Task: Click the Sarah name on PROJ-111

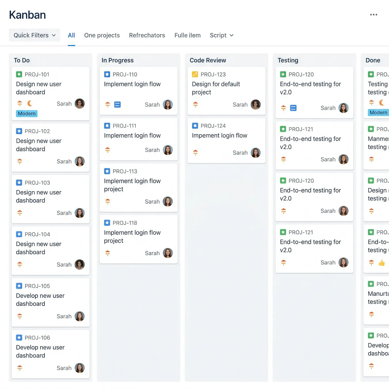Action: pos(152,150)
